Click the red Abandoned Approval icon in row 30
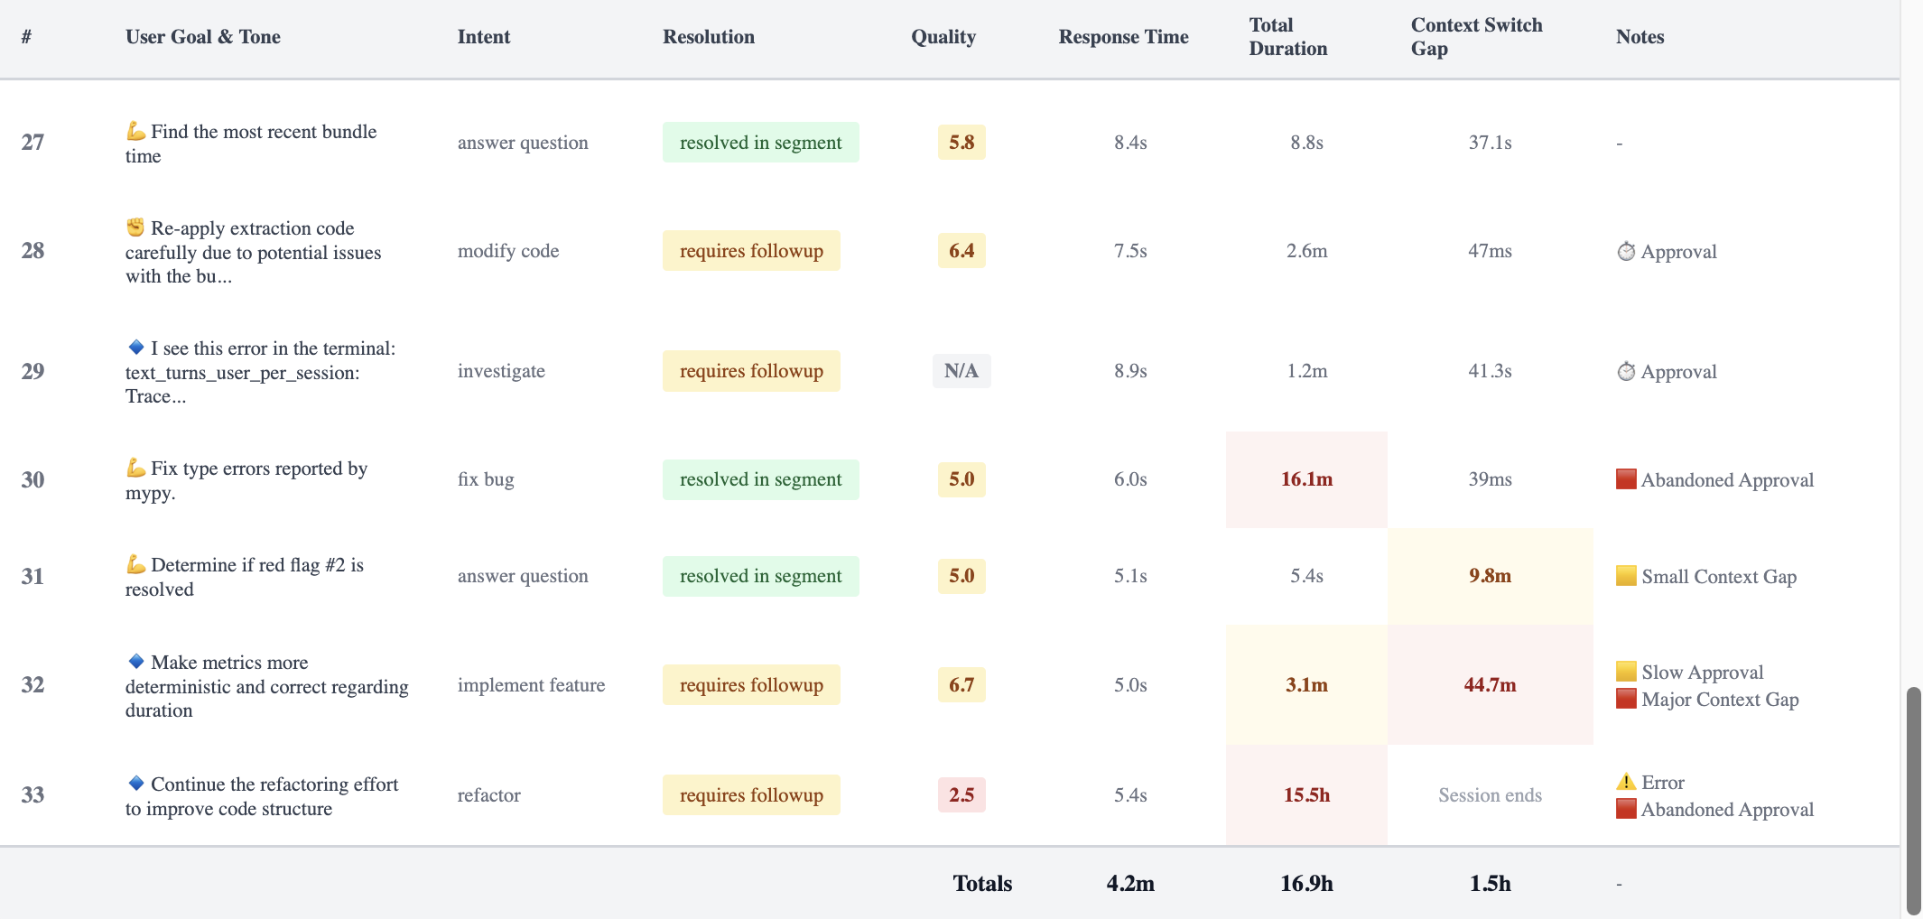The width and height of the screenshot is (1923, 919). 1627,479
